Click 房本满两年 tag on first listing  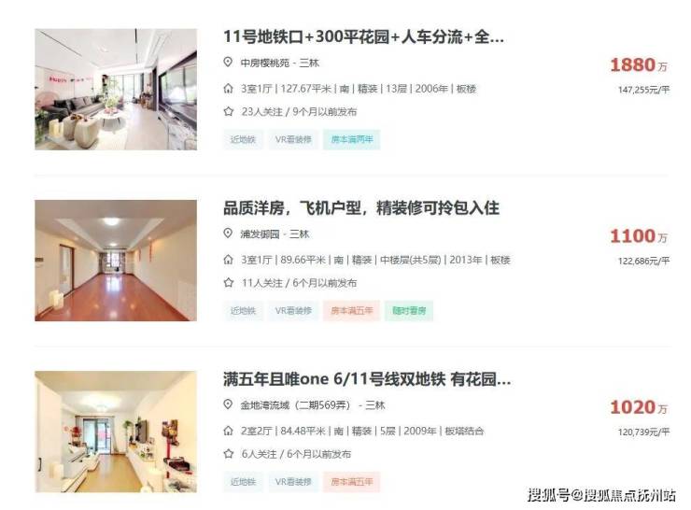[352, 140]
